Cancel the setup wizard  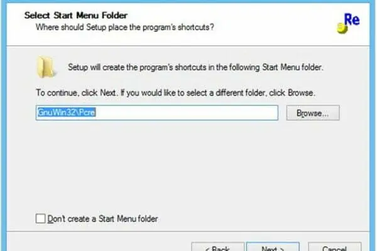[334, 247]
